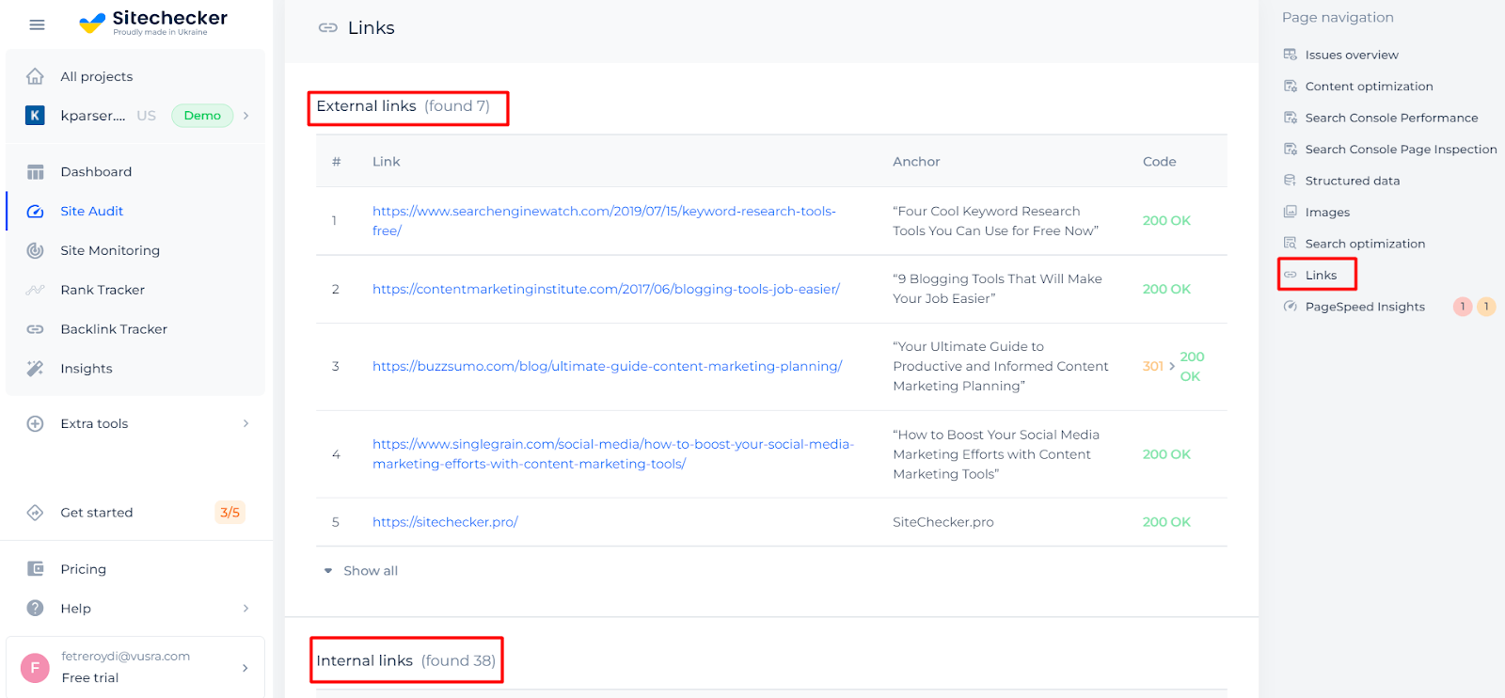Screen dimensions: 1505x698
Task: Click the Internal links (found 38) heading
Action: click(x=405, y=660)
